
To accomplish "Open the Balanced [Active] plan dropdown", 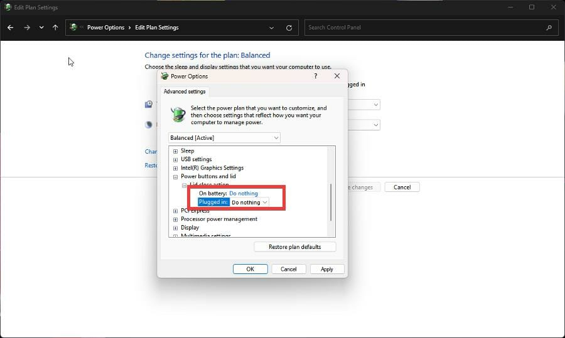I will (x=224, y=138).
